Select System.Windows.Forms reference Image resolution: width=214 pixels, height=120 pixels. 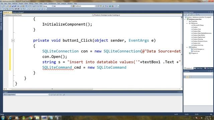(x=200, y=41)
